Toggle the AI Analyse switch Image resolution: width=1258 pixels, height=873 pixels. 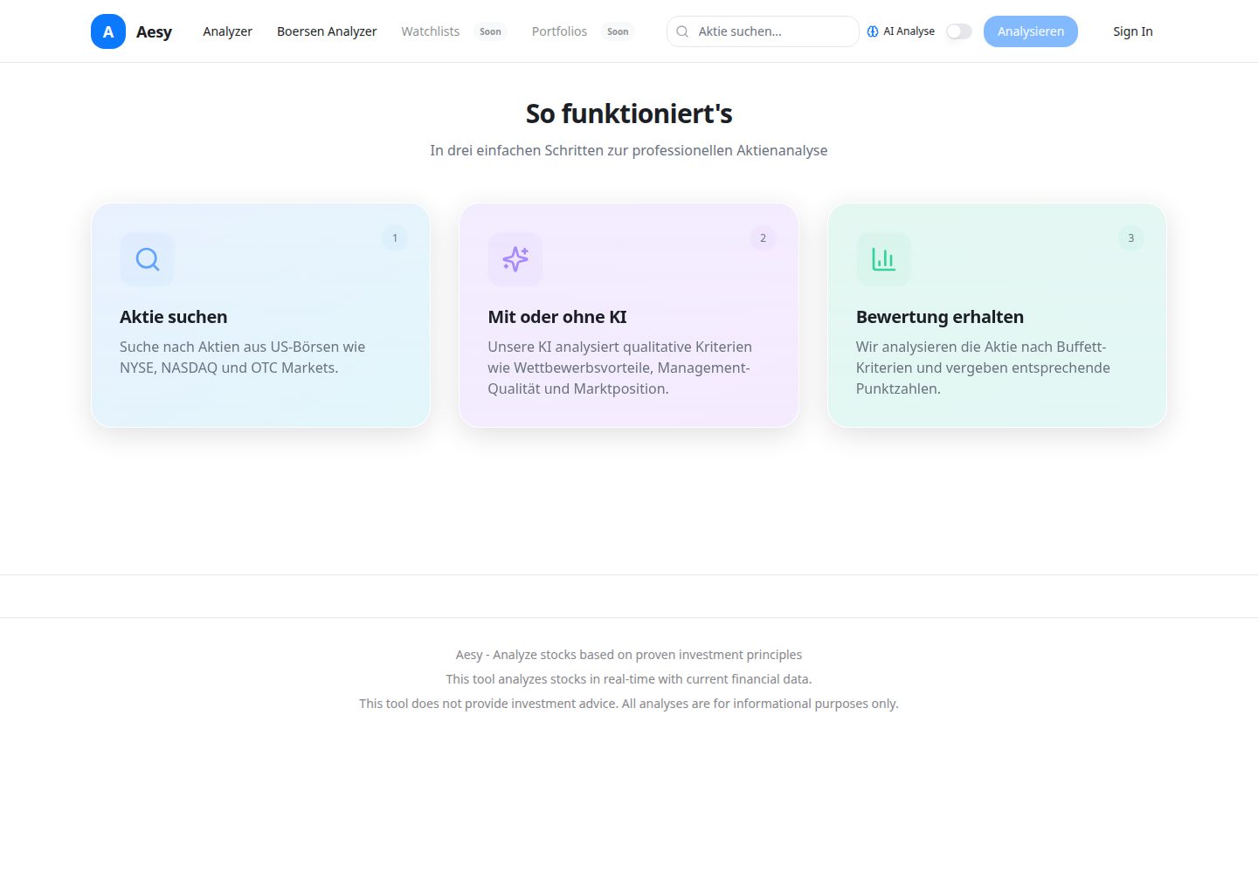coord(959,31)
